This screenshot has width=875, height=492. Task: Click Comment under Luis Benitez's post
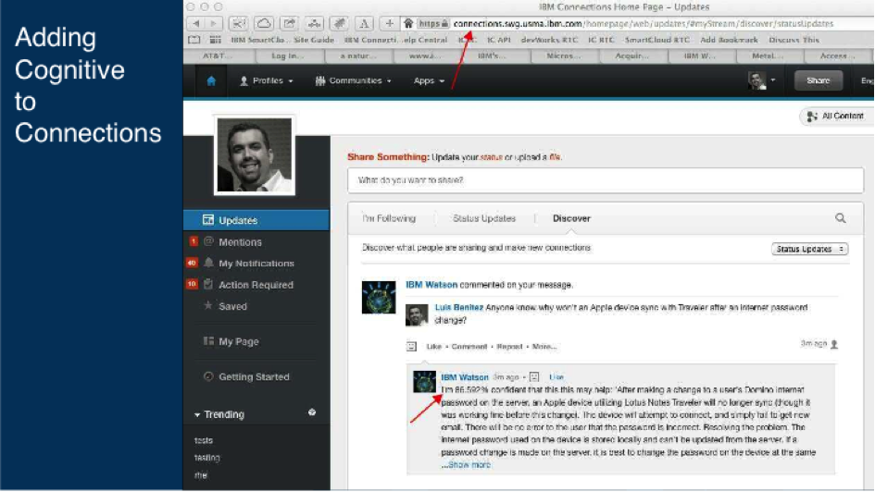(x=469, y=347)
